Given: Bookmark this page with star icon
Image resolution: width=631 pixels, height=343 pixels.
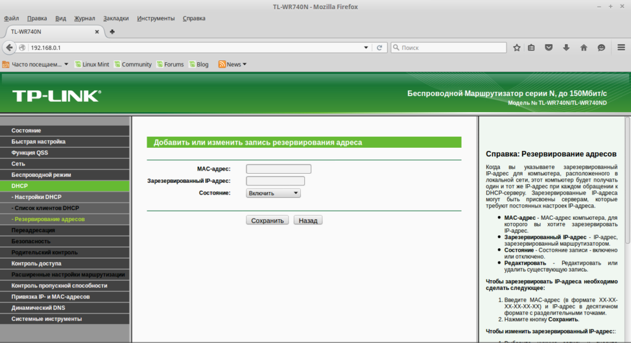Looking at the screenshot, I should (517, 47).
